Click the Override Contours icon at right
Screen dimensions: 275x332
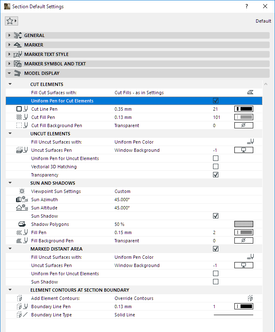coord(250,298)
